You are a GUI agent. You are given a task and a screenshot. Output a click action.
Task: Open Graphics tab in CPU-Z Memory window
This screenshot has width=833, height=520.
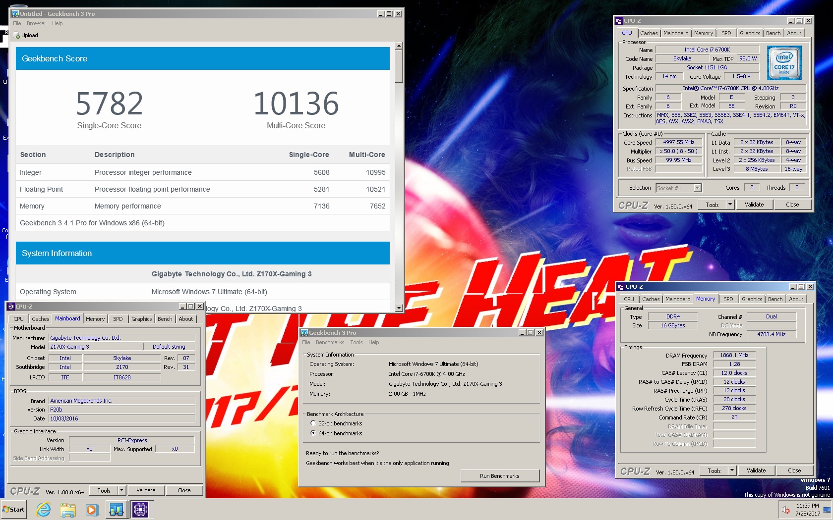tap(752, 299)
